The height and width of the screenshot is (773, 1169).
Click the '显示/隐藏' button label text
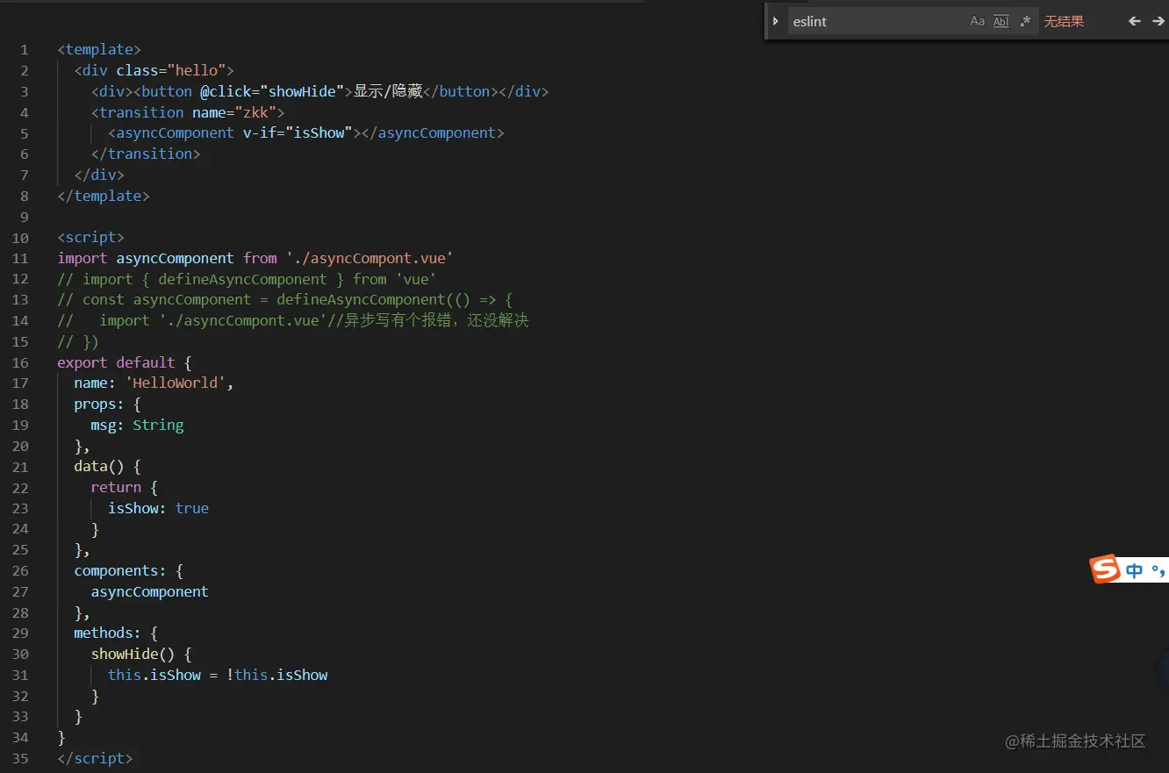(x=388, y=91)
